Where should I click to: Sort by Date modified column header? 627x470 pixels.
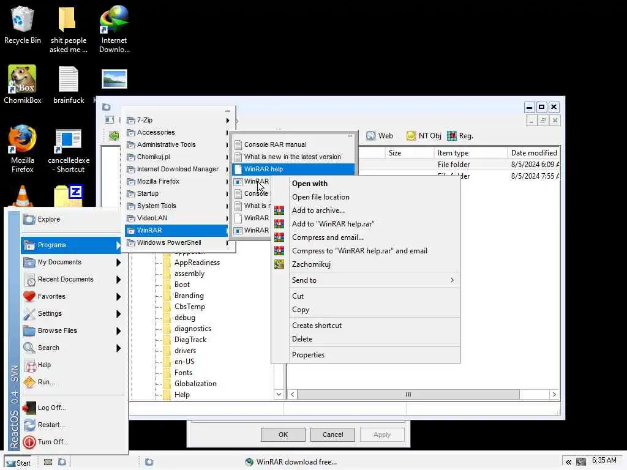[x=533, y=153]
